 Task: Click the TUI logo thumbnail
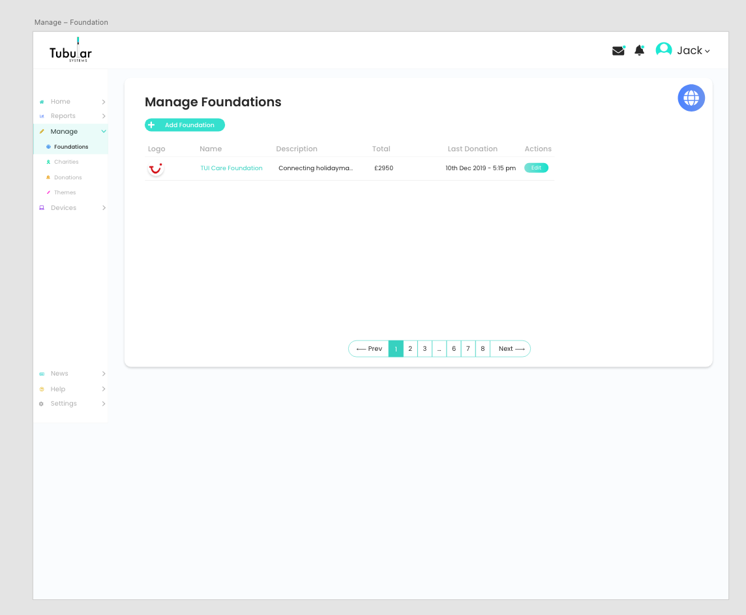156,168
